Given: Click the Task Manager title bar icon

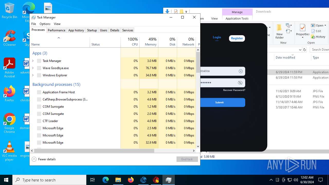Looking at the screenshot, I should click(x=34, y=17).
